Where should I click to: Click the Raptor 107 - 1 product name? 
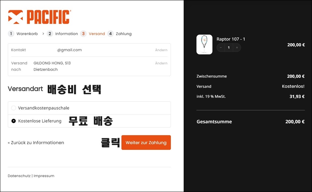pos(231,39)
